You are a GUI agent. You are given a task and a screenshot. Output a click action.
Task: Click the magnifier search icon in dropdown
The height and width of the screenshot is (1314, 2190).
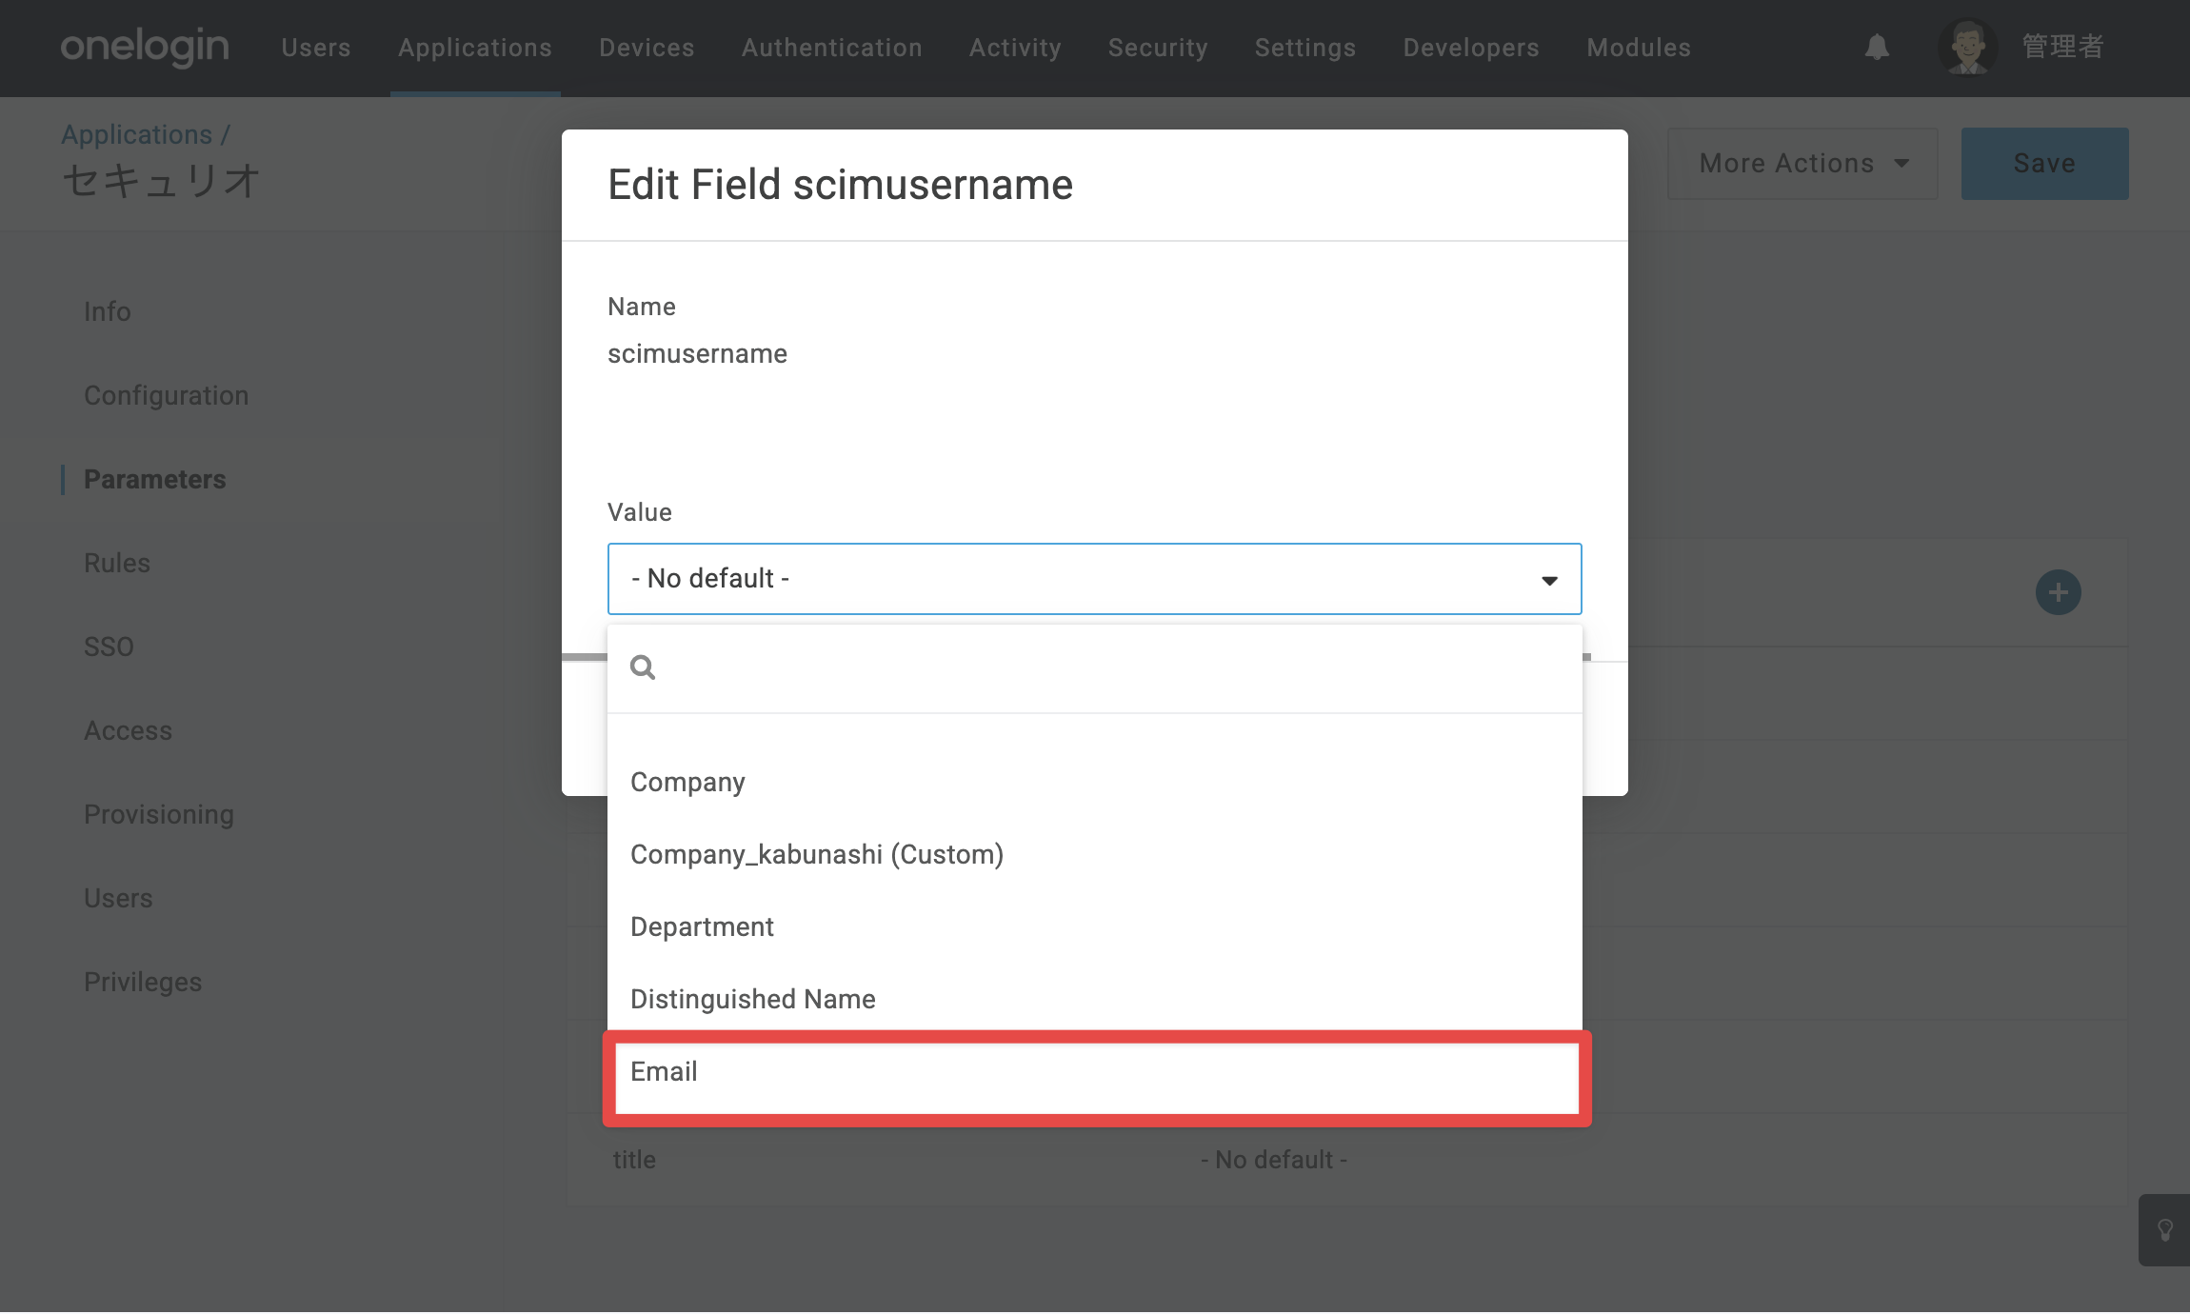(643, 667)
